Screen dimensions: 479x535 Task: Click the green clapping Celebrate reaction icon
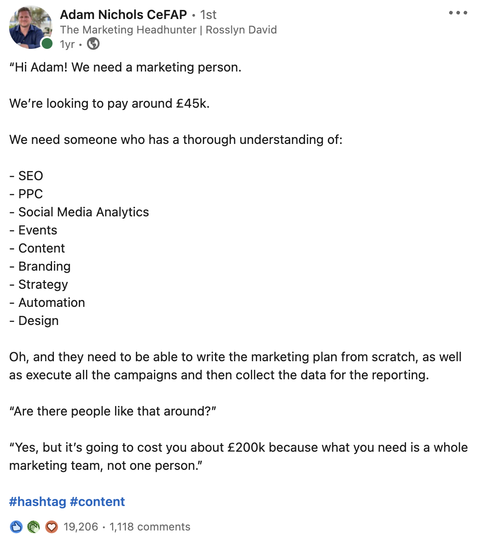(x=34, y=527)
